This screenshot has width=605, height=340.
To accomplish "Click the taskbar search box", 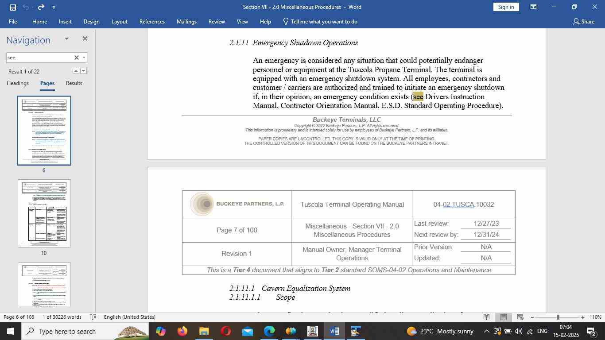I will [85, 331].
